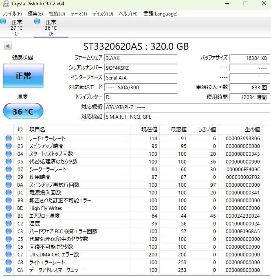The height and width of the screenshot is (278, 271).
Task: Click the status icon of row C5 代替処理保留中のセクタ数
Action: (x=9, y=239)
